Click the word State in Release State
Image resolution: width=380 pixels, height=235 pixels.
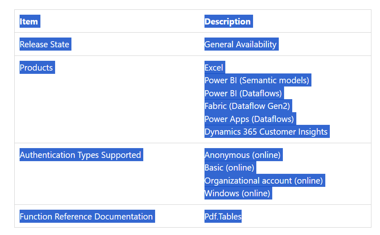(x=60, y=44)
